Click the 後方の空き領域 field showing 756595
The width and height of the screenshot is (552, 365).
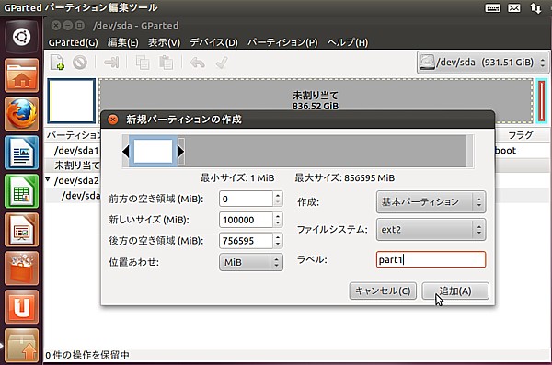click(246, 241)
